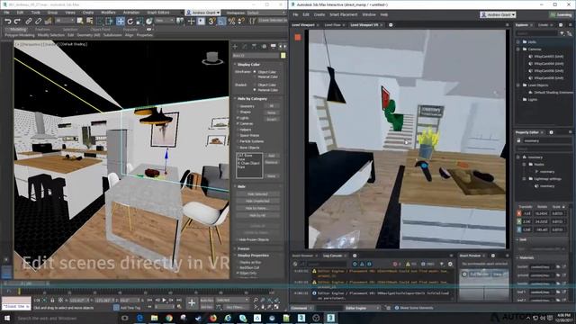Click the Undo arrow in 3ds Max toolbar
576x324 pixels.
pos(8,22)
